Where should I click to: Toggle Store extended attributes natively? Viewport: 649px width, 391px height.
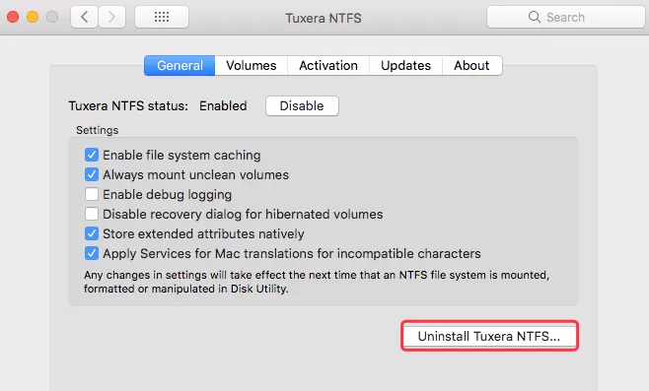click(92, 233)
